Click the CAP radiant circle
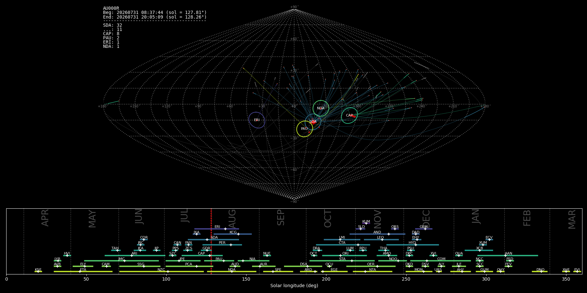Viewport: 587px width, 293px height. [x=350, y=116]
